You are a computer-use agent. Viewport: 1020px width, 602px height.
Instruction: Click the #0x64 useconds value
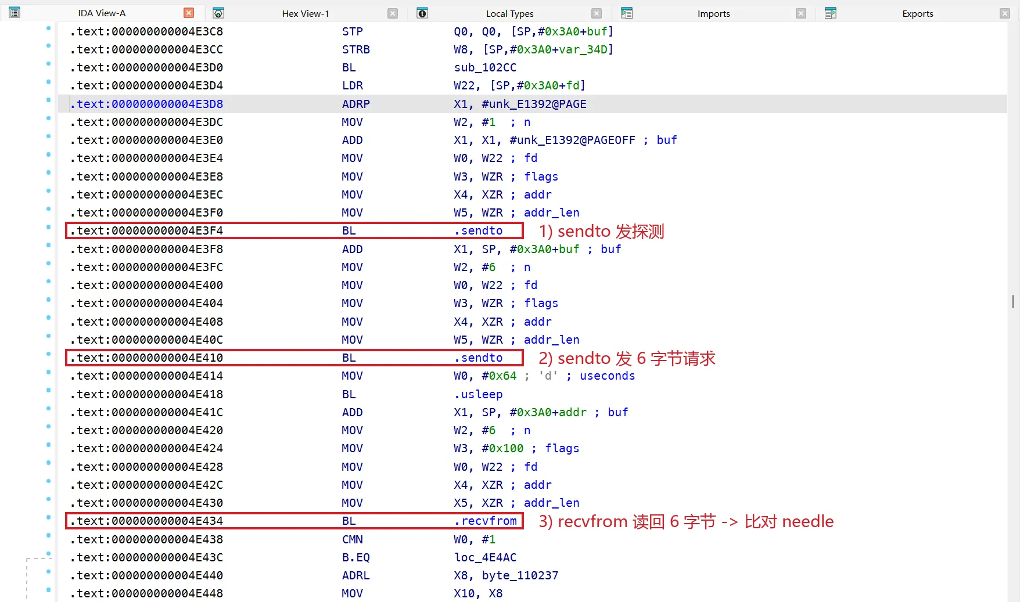[499, 376]
